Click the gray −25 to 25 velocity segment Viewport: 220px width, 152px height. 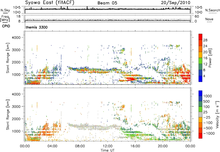click(x=200, y=115)
